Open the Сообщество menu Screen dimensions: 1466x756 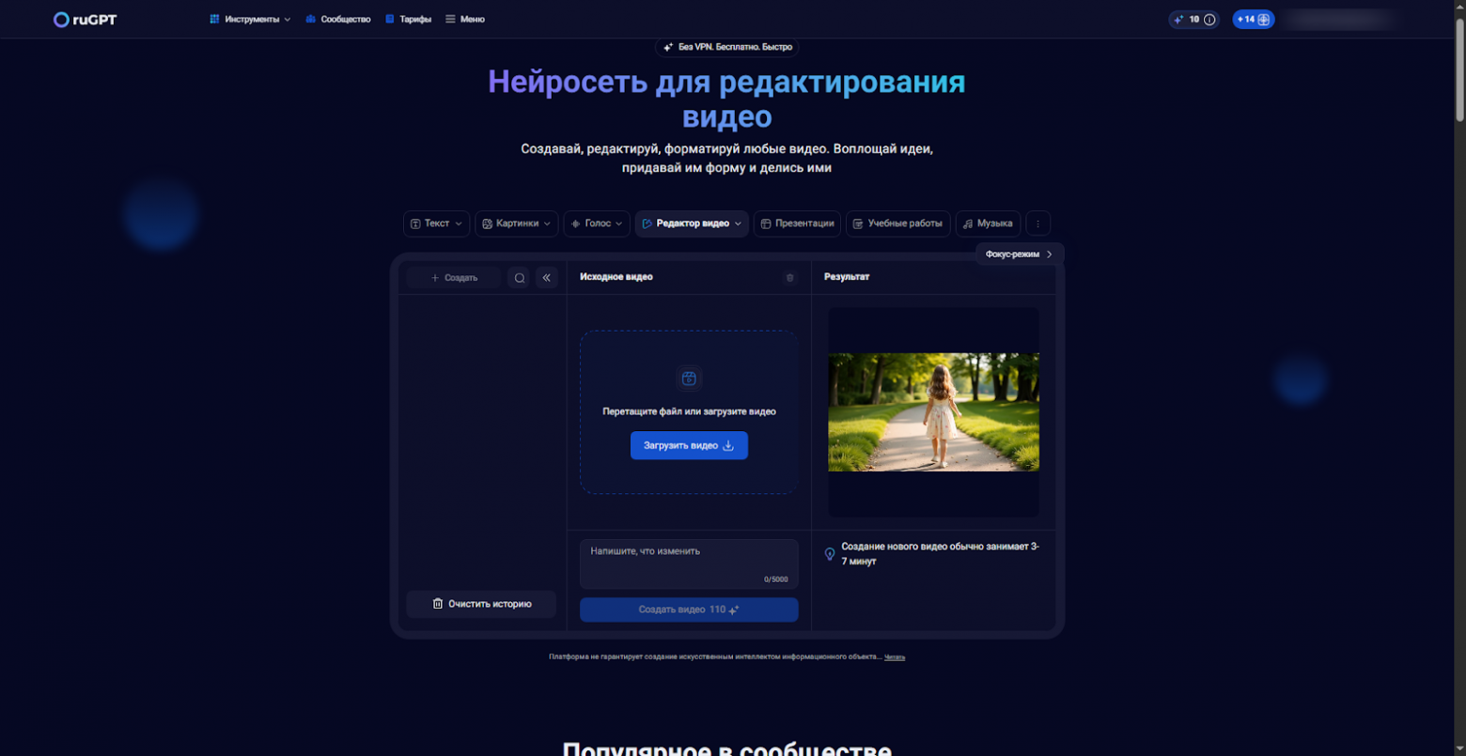click(x=338, y=19)
